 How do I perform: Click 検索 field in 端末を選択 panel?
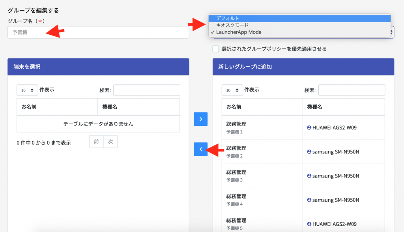(x=147, y=90)
